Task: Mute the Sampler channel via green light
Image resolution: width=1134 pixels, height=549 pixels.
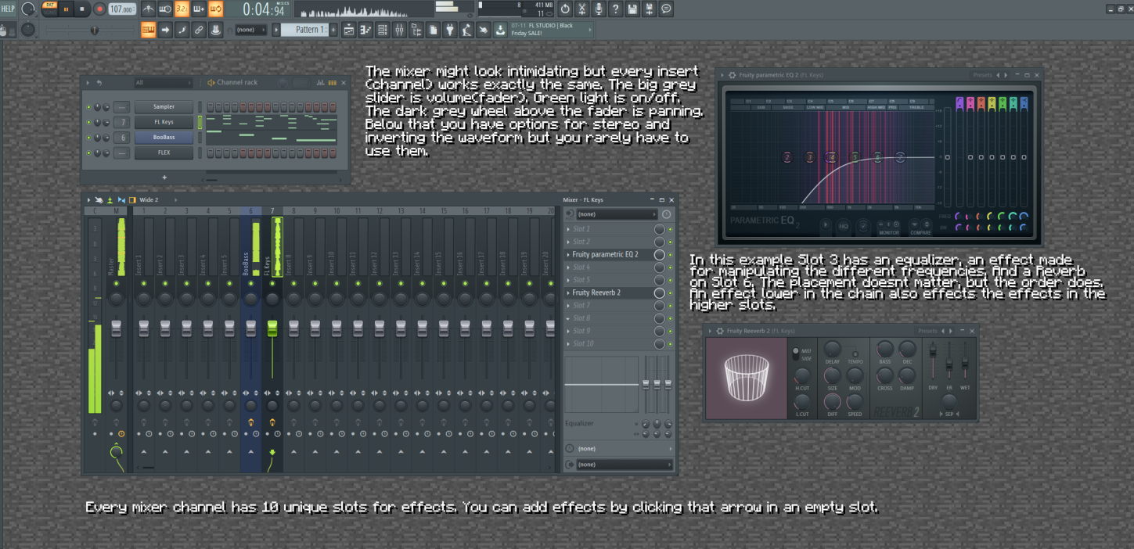Action: (x=88, y=106)
